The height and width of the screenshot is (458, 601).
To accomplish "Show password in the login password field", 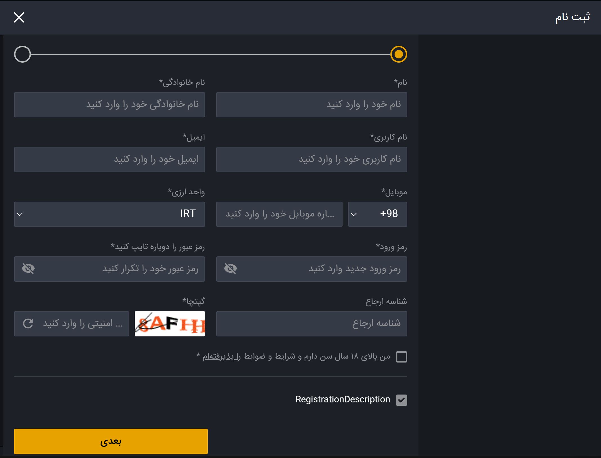I will coord(230,269).
